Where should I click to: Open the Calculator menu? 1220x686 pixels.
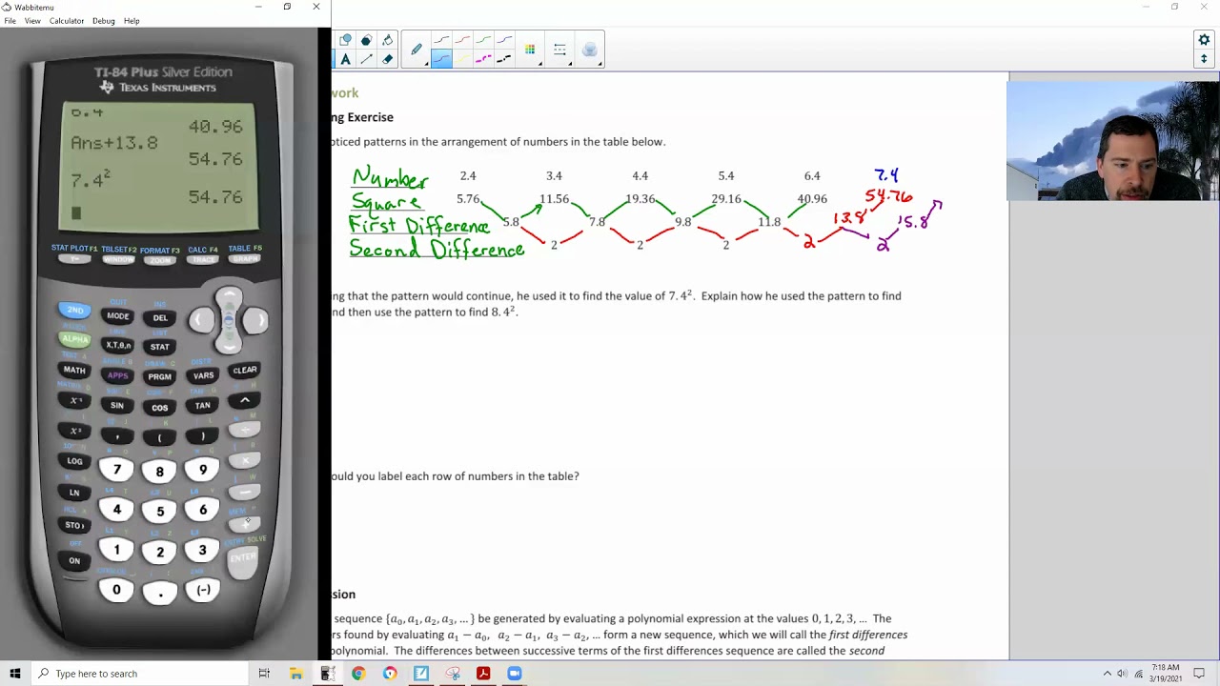click(67, 21)
